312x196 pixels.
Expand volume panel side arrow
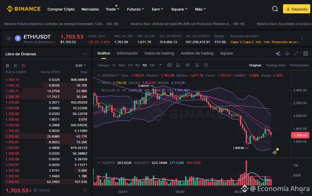pos(95,178)
